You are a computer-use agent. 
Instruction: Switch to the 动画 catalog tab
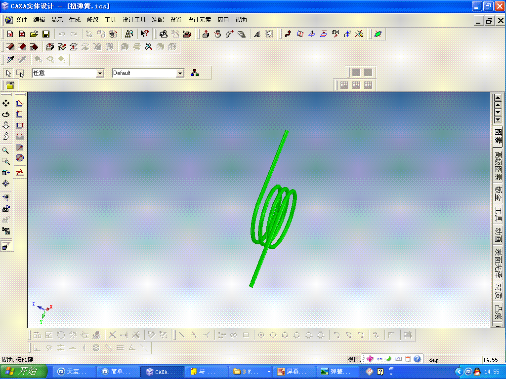(x=498, y=235)
